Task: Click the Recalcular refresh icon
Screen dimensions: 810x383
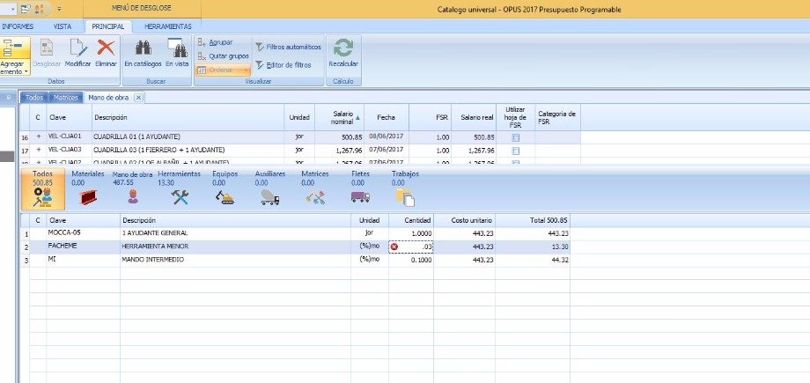Action: pyautogui.click(x=342, y=48)
